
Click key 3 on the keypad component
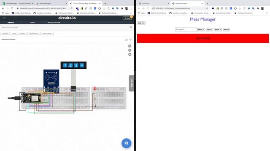tap(76, 65)
